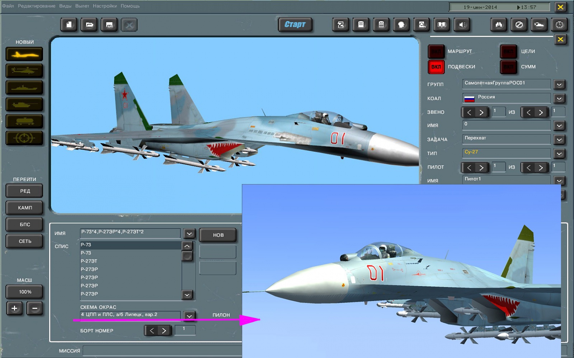This screenshot has width=574, height=358.
Task: Click the speaker sound toolbar icon
Action: (462, 25)
